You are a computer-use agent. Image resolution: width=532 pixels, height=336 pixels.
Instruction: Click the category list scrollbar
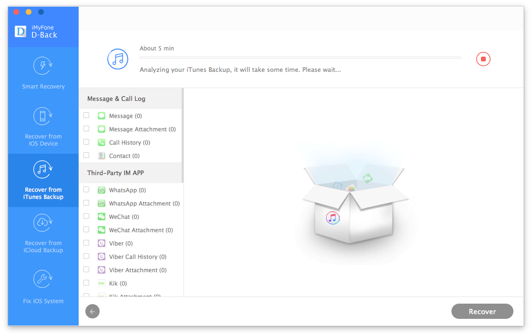tap(183, 136)
